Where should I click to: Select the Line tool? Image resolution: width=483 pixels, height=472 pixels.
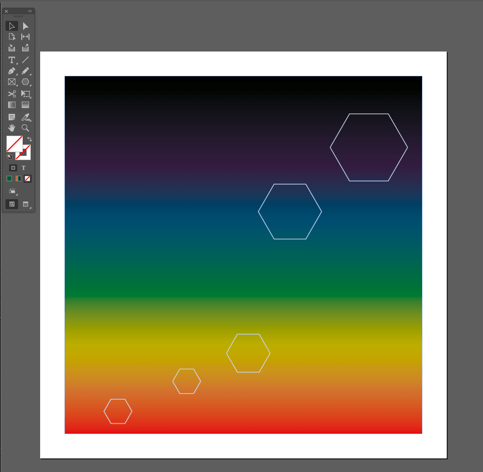tap(25, 60)
